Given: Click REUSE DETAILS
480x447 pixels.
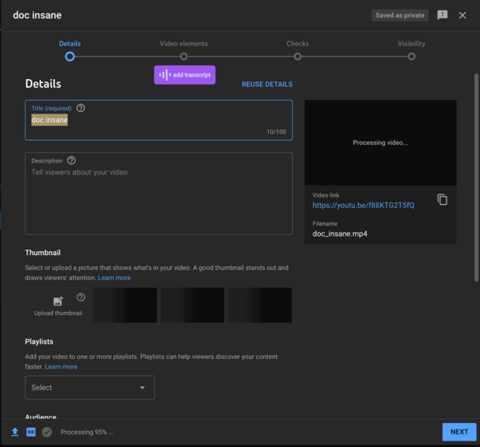Looking at the screenshot, I should (267, 84).
